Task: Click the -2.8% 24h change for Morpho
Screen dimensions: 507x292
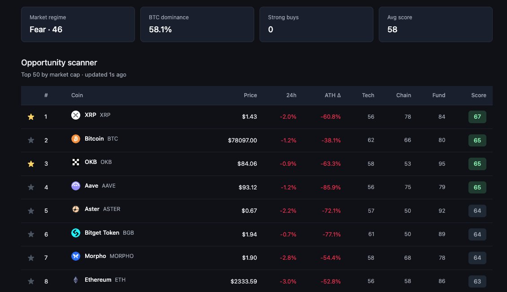Action: [x=288, y=258]
